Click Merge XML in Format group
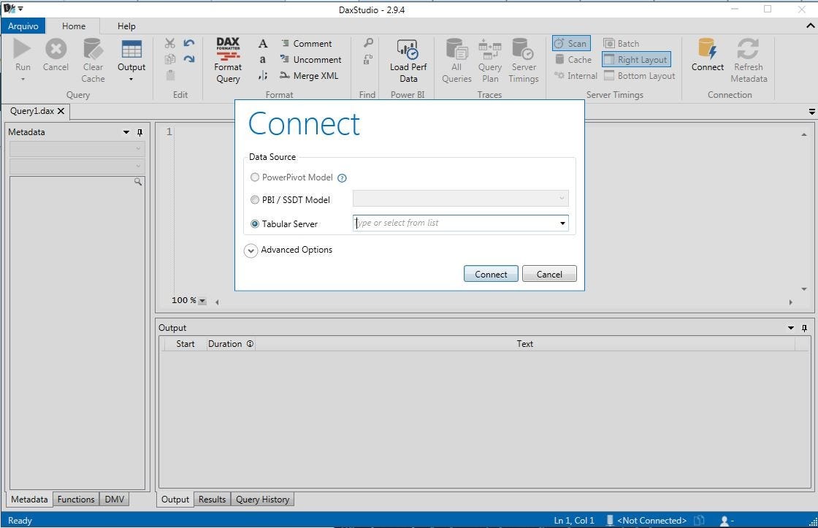 [x=310, y=76]
